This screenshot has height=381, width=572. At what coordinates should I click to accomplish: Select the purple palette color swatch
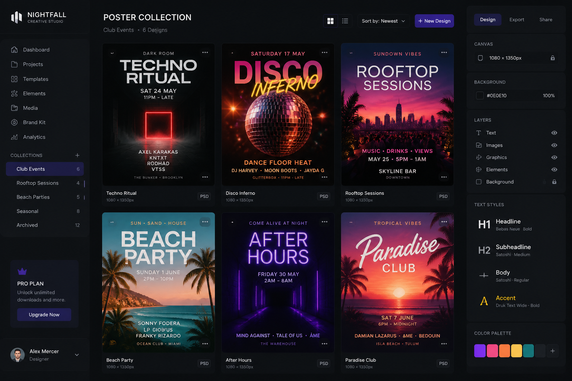tap(480, 351)
